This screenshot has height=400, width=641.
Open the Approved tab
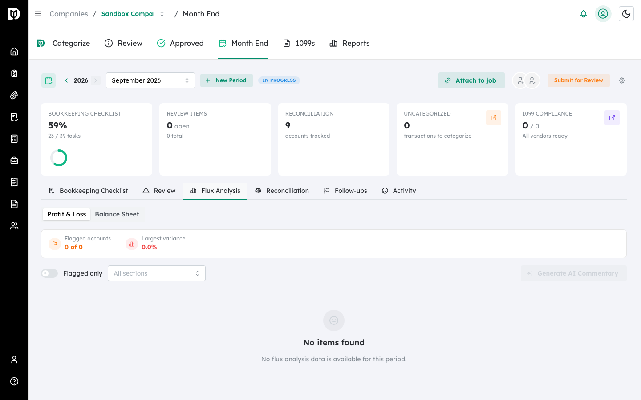(180, 43)
